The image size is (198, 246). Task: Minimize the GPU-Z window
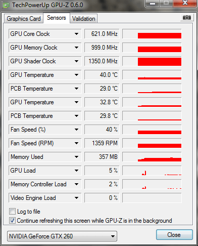pos(153,4)
